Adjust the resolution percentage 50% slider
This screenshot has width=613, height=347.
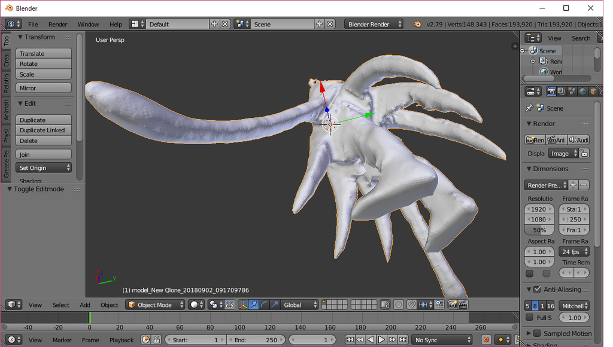[539, 230]
